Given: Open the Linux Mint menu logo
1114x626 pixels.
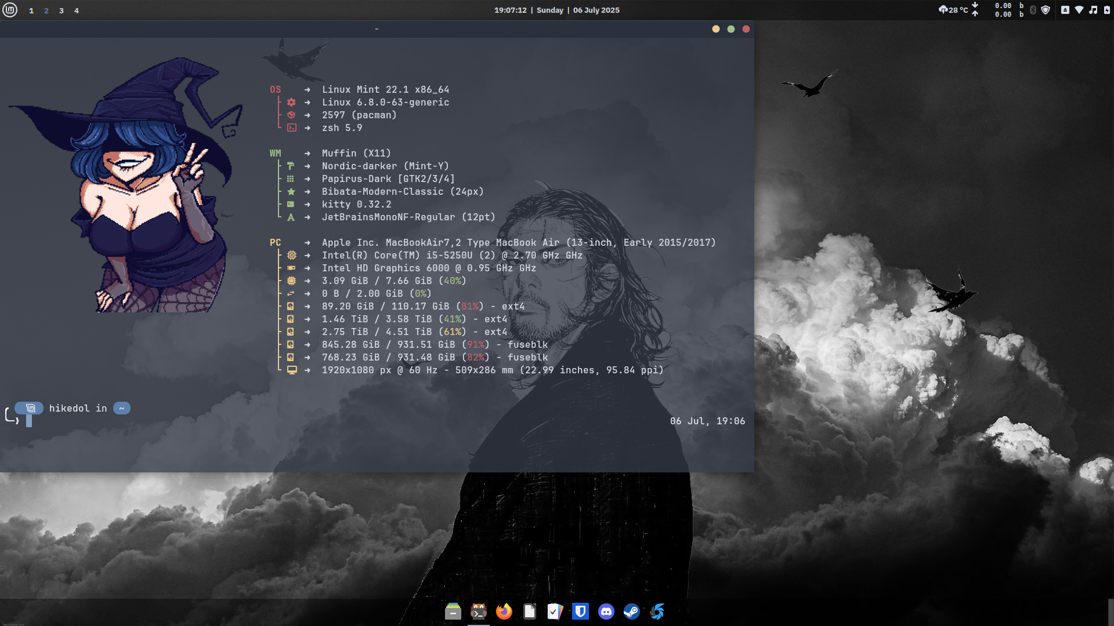Looking at the screenshot, I should [10, 10].
